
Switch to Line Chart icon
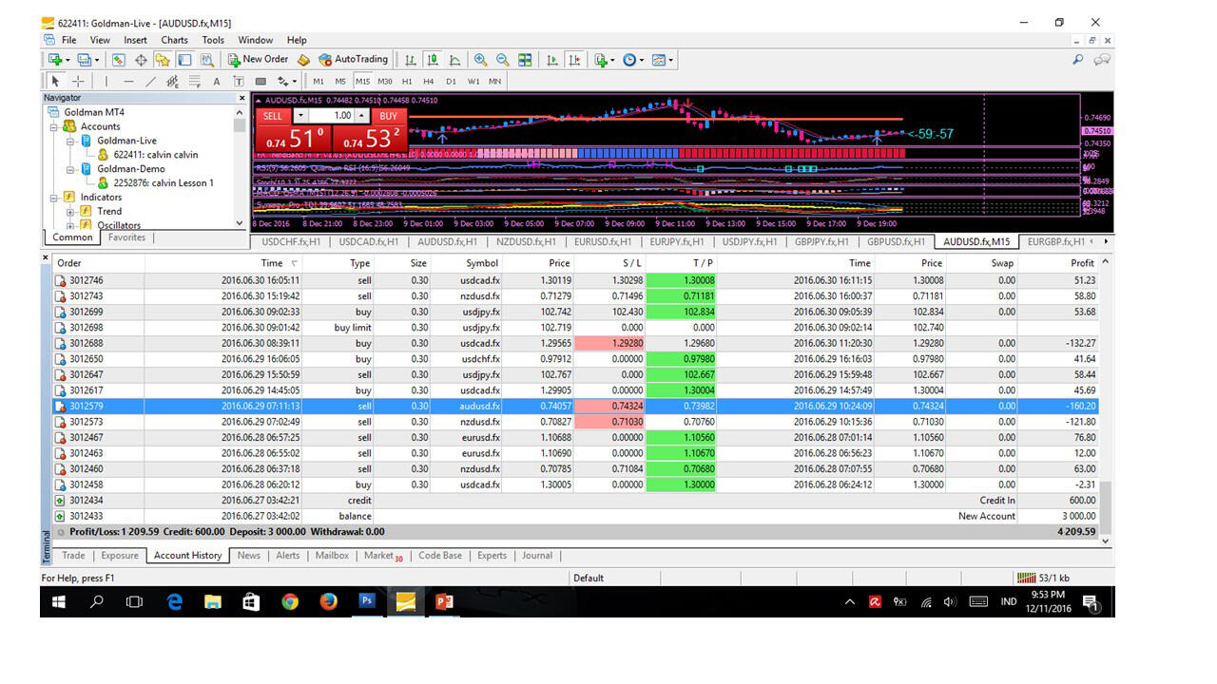(454, 59)
